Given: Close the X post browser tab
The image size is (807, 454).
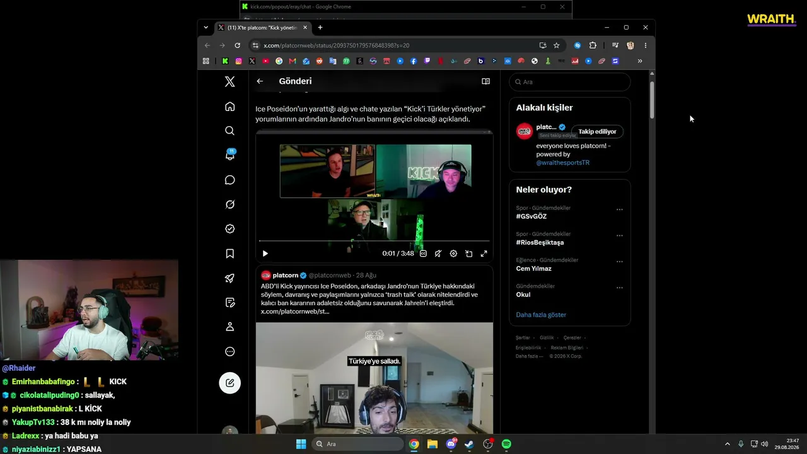Looking at the screenshot, I should 305,28.
